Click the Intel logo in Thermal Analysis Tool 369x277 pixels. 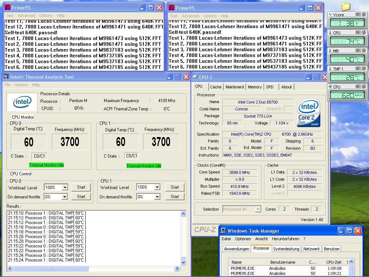tap(22, 102)
